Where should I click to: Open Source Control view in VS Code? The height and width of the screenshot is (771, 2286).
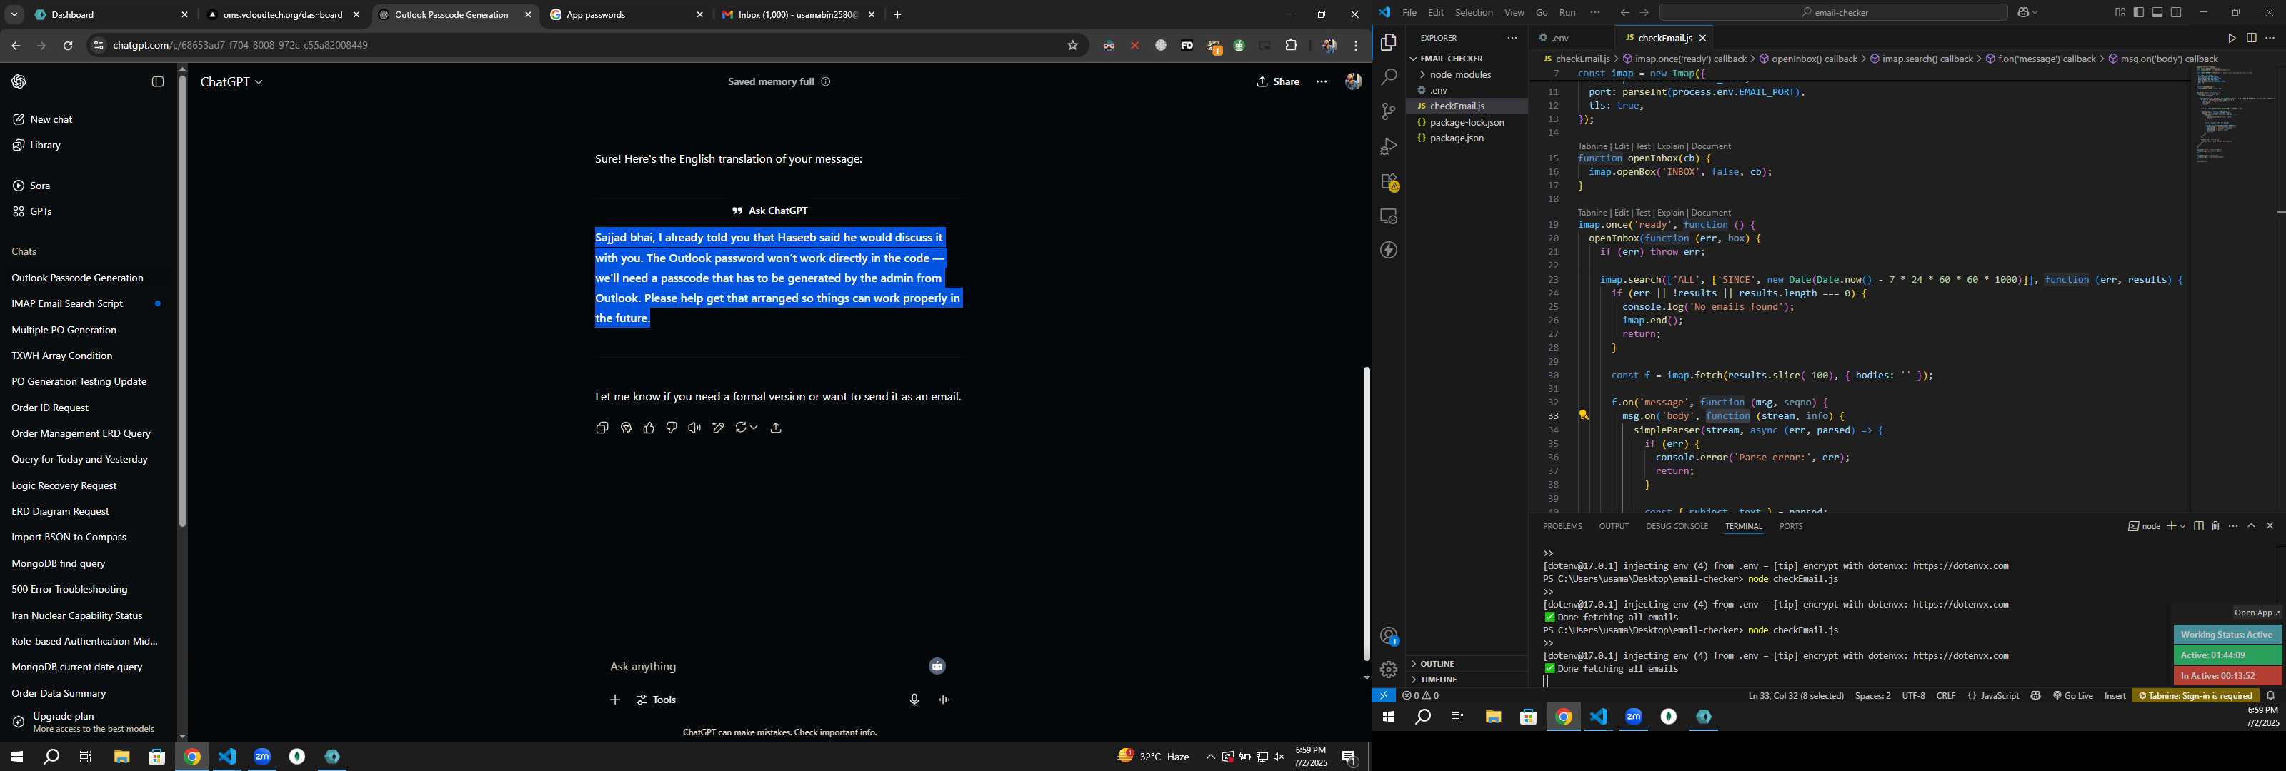pyautogui.click(x=1389, y=112)
